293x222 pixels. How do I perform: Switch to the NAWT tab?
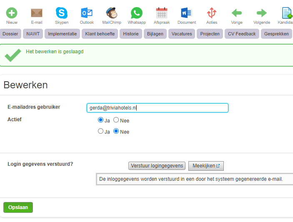33,34
